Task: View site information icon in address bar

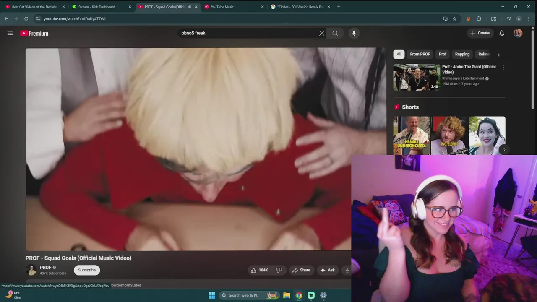Action: (x=38, y=18)
